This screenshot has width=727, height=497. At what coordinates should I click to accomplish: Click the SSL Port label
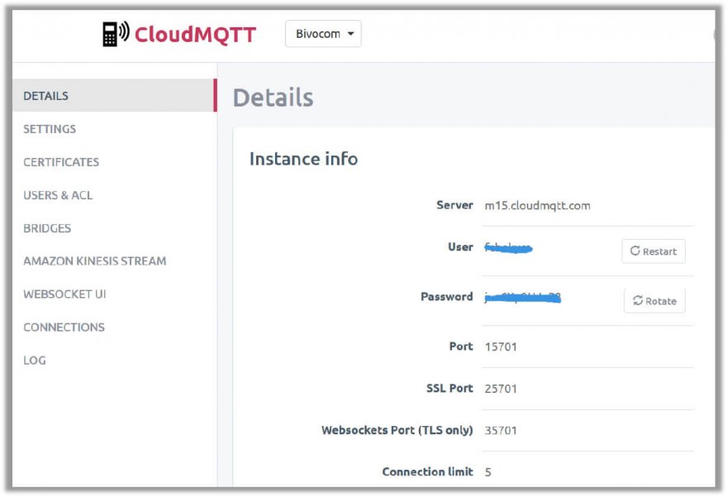(x=449, y=388)
